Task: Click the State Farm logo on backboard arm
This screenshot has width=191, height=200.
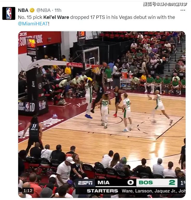Action: point(75,65)
